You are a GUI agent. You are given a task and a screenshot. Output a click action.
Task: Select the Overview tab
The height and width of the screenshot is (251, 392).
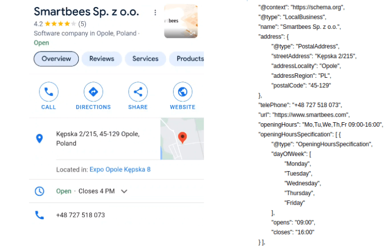(56, 59)
